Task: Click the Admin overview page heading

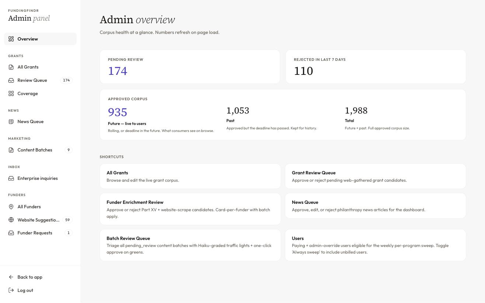Action: (137, 20)
